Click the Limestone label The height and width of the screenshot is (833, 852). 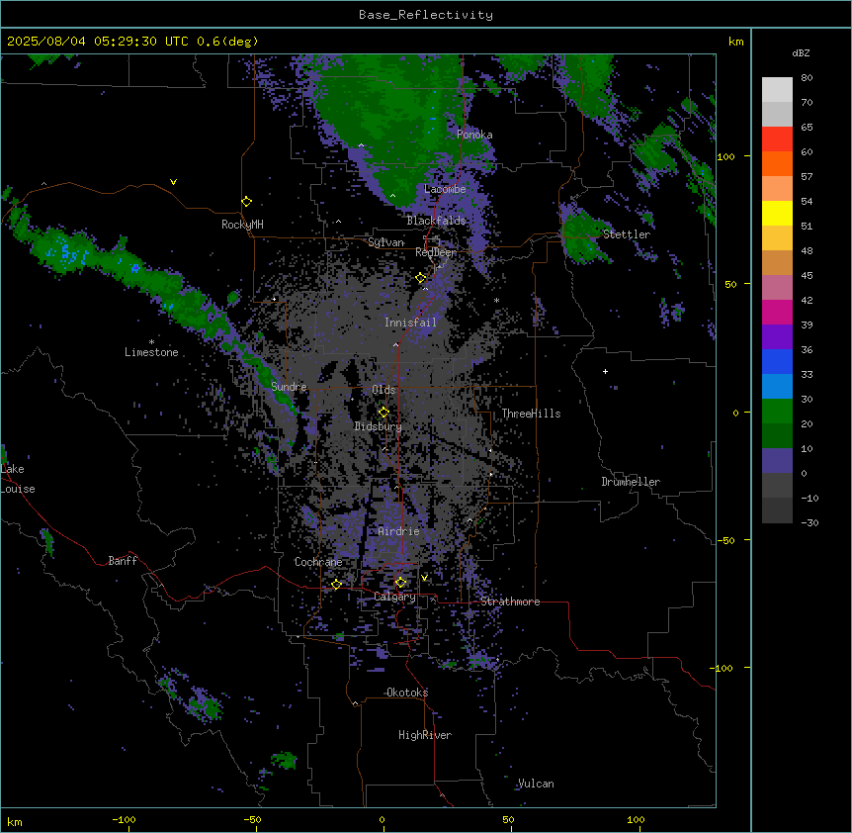pos(151,352)
